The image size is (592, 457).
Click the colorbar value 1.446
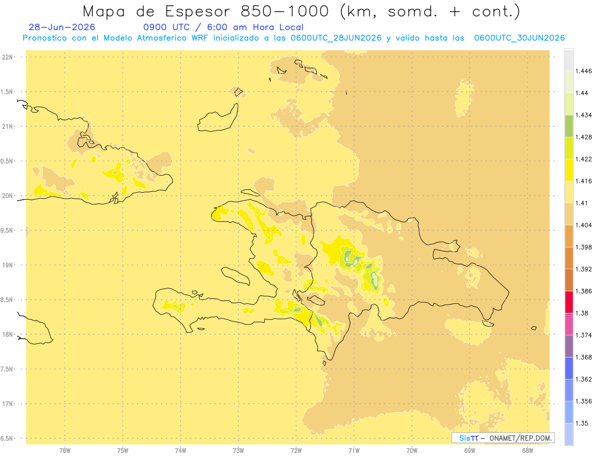[583, 71]
